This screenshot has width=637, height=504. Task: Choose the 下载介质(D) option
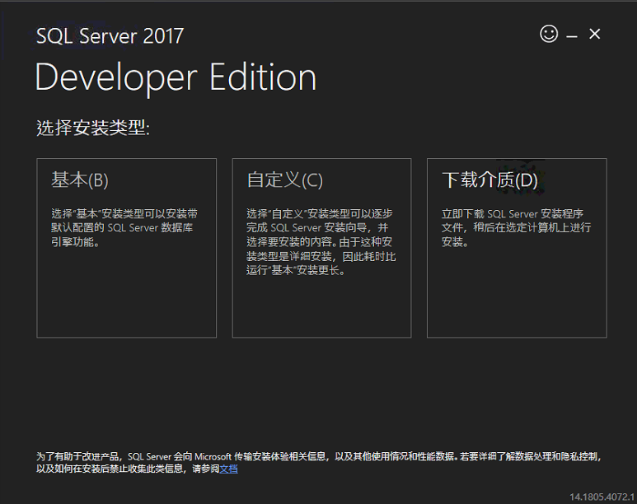[x=517, y=248]
